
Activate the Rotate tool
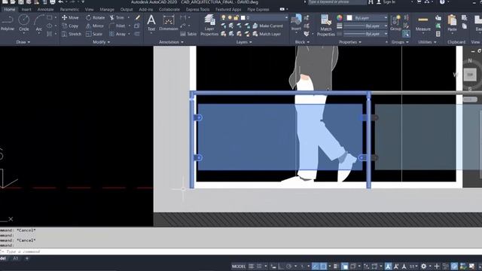coord(96,17)
